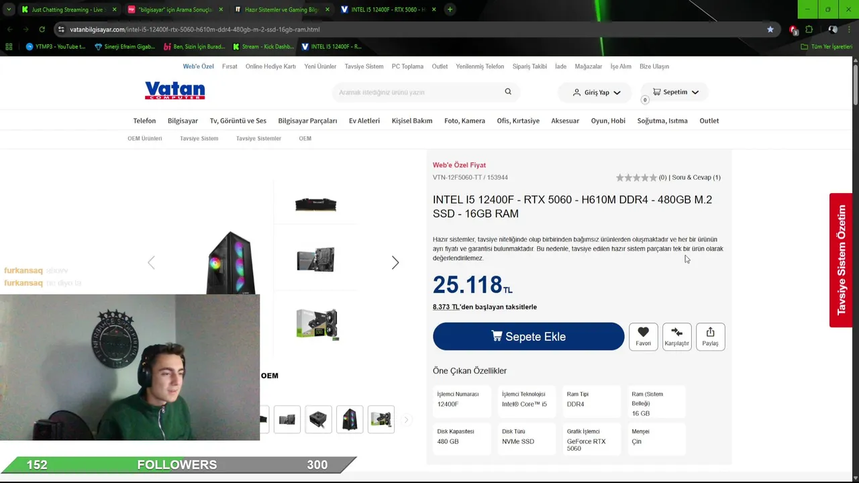
Task: Click the Karşılaştır compare icon
Action: (x=676, y=336)
